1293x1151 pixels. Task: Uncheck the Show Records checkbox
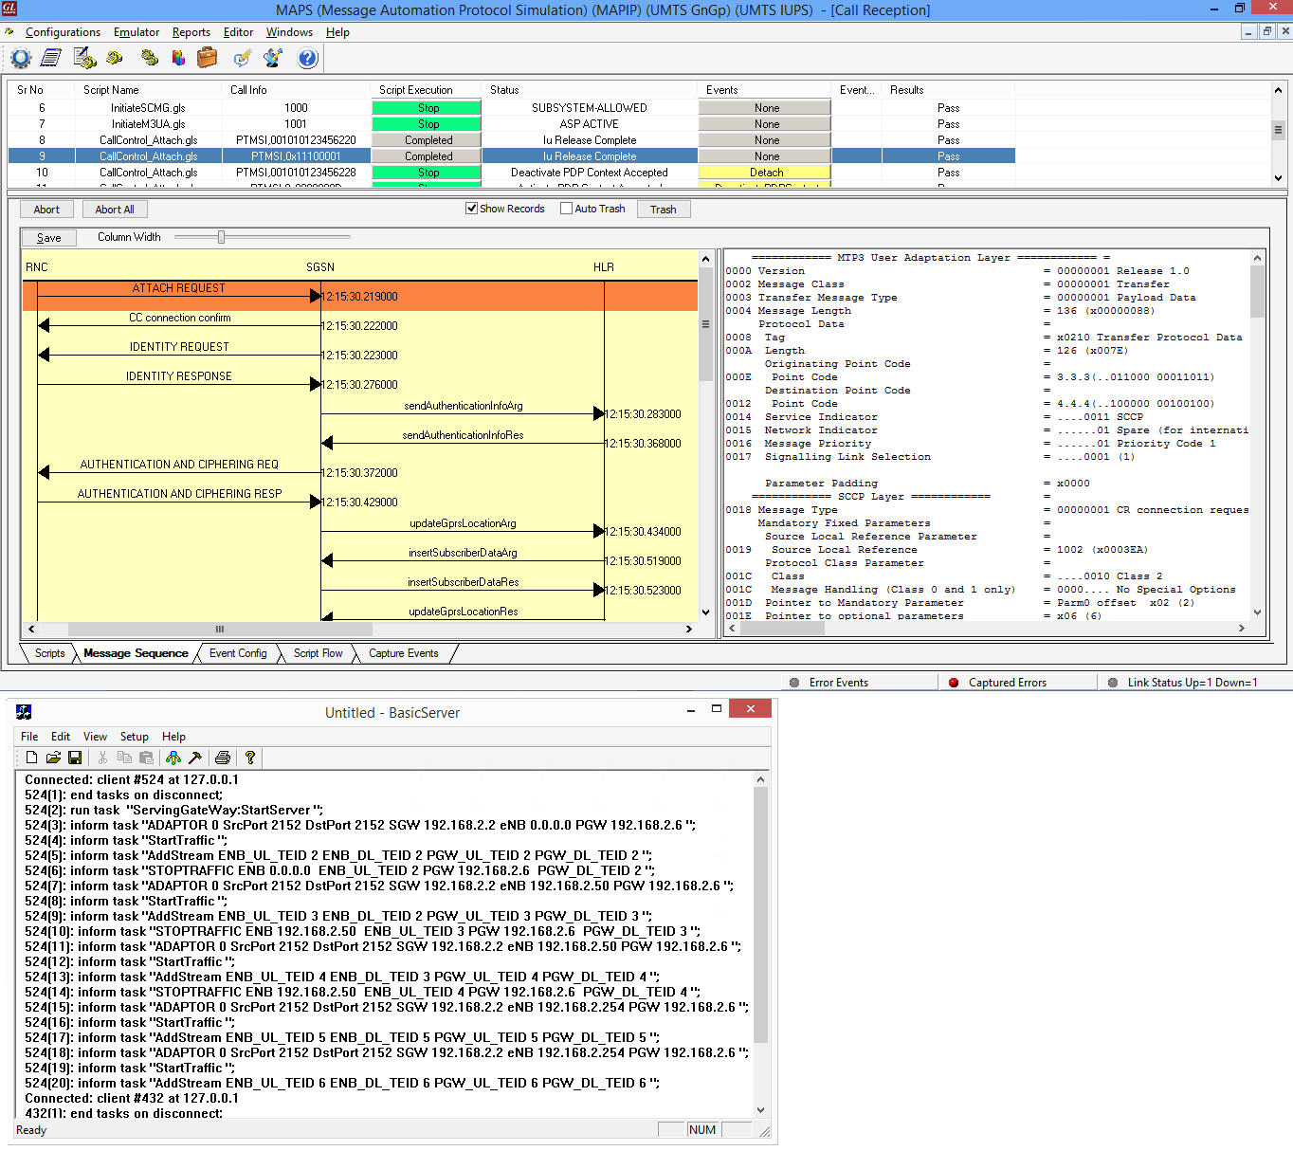click(471, 209)
